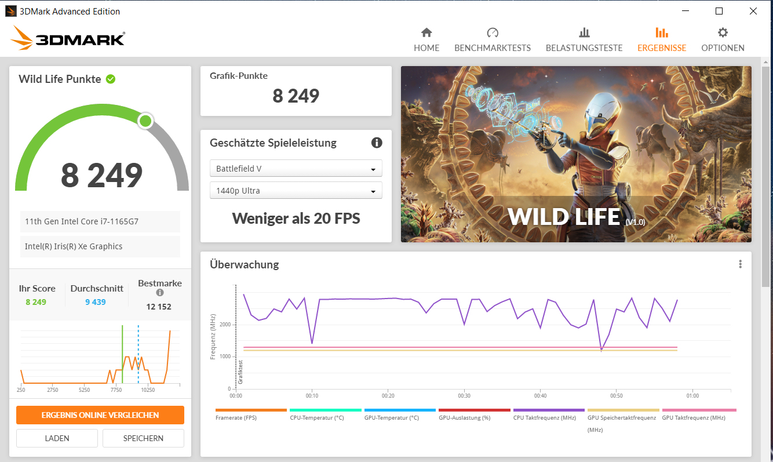Click the Geschätzte Spieleleistung heading
Image resolution: width=773 pixels, height=462 pixels.
[x=273, y=143]
